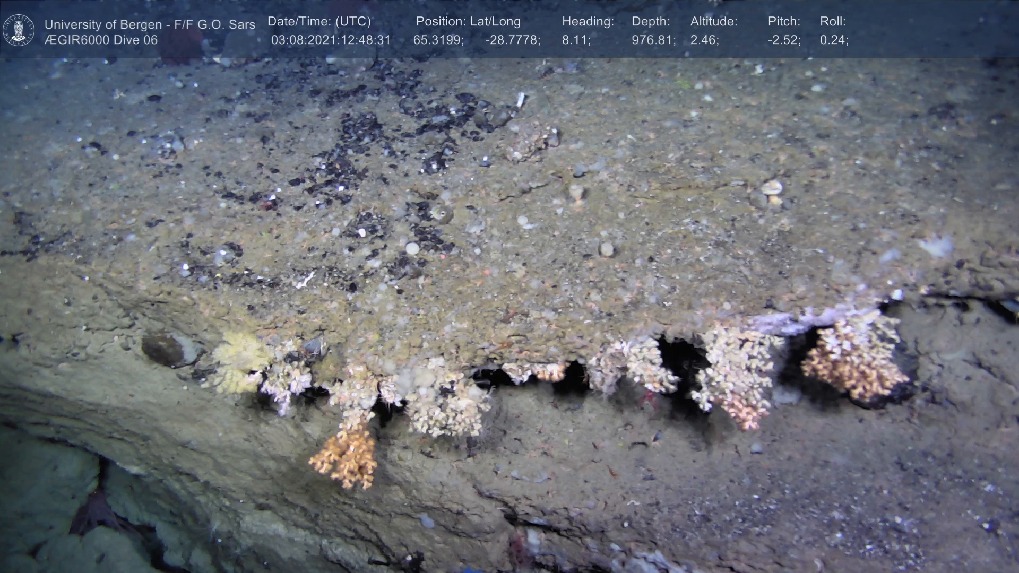Click the 'University of Bergen - F/F G.O. Sars' text
Screen dimensions: 1019x573
(x=150, y=24)
